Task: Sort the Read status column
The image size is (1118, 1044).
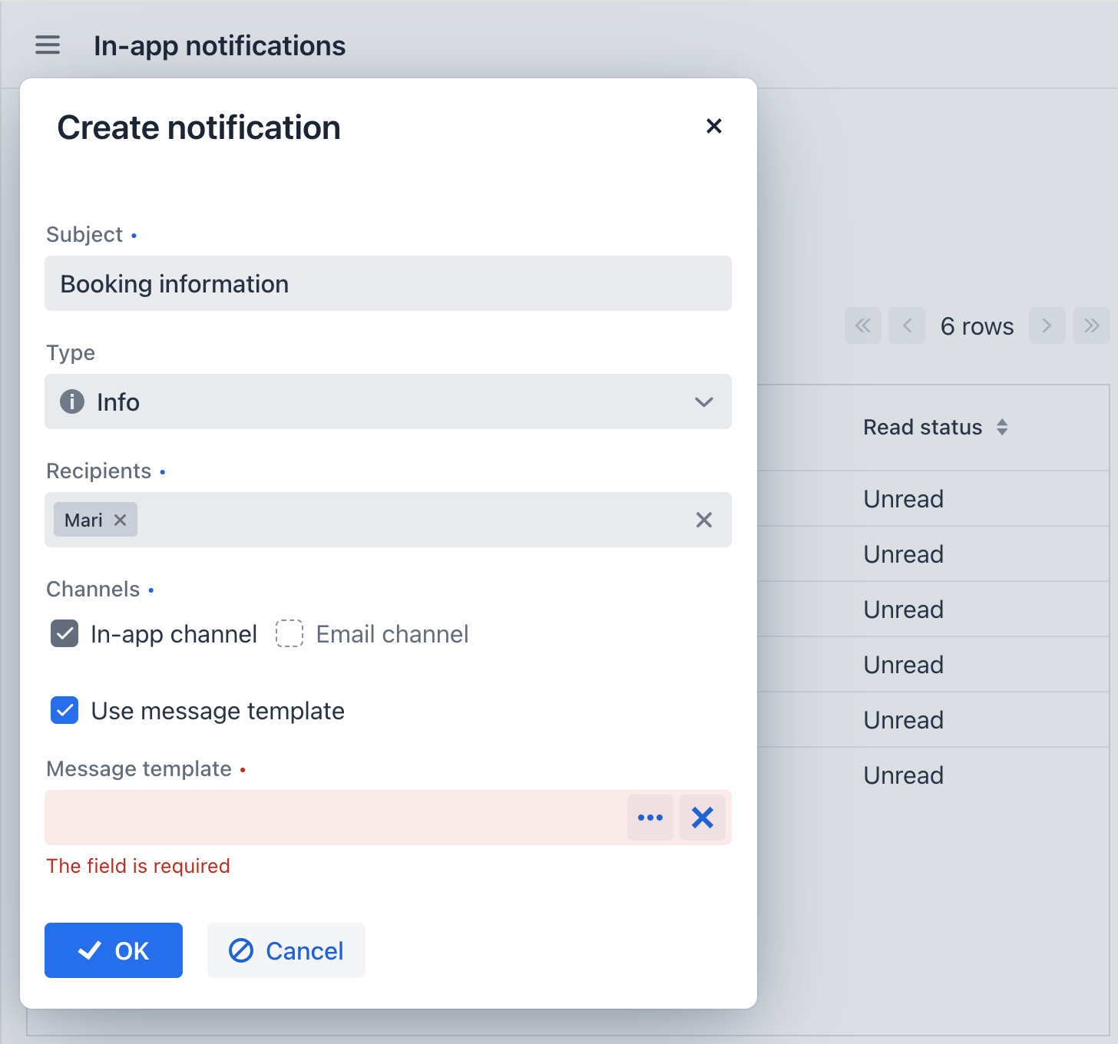Action: pyautogui.click(x=1003, y=427)
